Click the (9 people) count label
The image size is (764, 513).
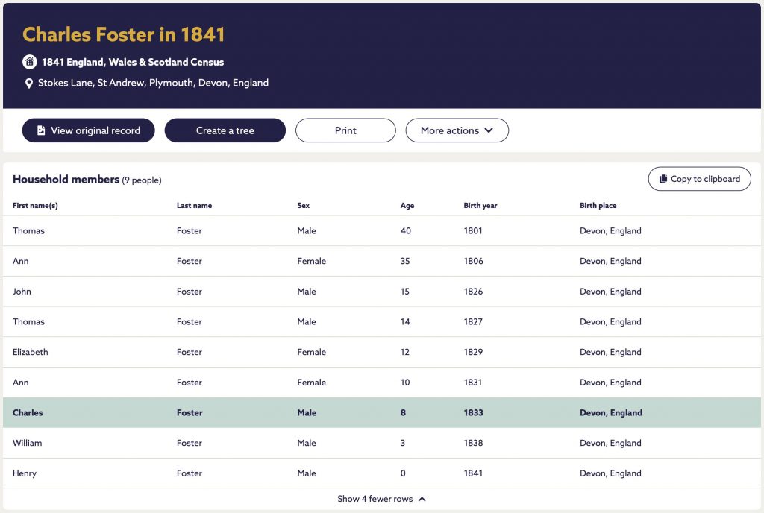[x=142, y=180]
